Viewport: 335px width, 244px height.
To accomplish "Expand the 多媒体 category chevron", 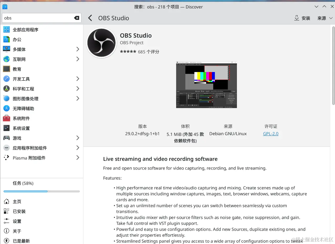I will 78,49.
